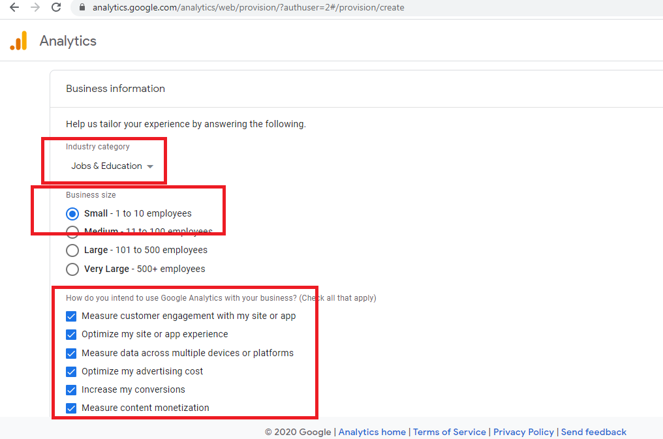
Task: Uncheck Measure data across multiple devices
Action: (71, 354)
